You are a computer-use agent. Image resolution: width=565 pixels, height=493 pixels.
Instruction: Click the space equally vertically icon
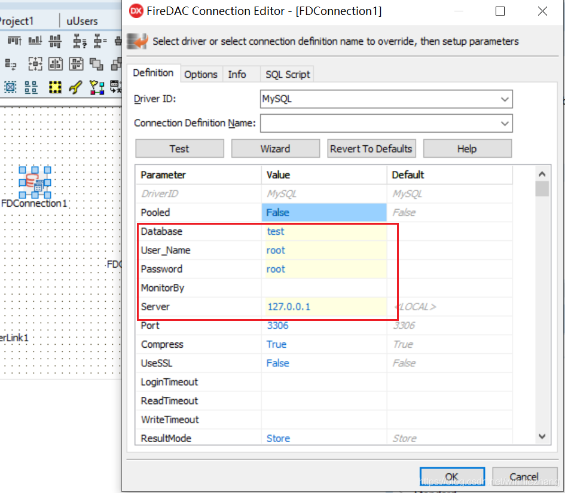pyautogui.click(x=100, y=41)
